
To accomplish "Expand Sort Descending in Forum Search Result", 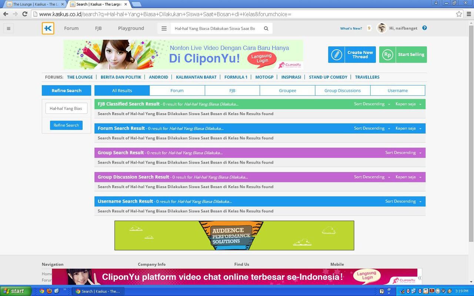I will coord(372,128).
